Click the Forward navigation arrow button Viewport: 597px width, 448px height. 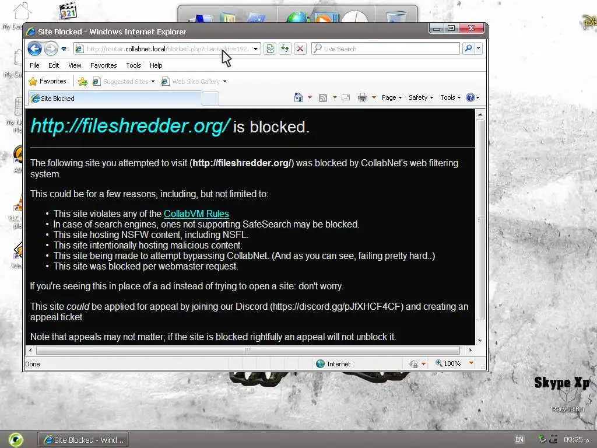point(51,49)
